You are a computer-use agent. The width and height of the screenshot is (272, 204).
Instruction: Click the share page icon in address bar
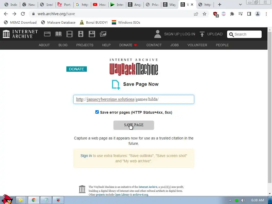[x=196, y=14]
